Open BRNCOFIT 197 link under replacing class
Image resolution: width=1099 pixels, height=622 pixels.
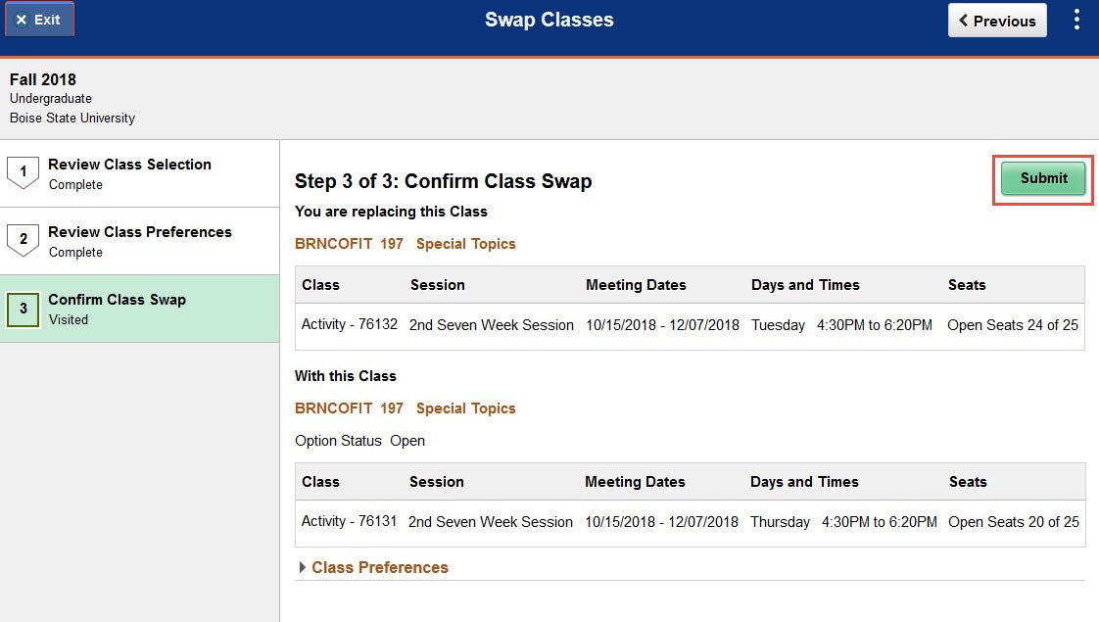point(349,244)
